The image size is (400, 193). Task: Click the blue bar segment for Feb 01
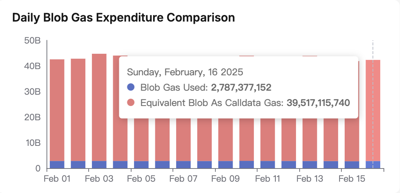tap(57, 164)
